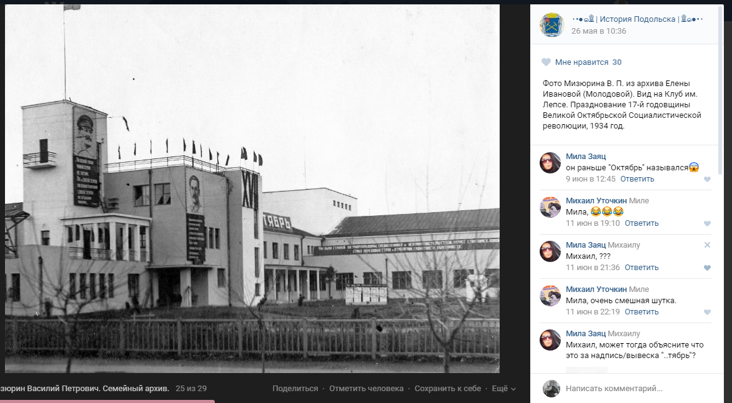732x403 pixels.
Task: Reply to Мила Заяц's 9 июн comment
Action: [637, 178]
